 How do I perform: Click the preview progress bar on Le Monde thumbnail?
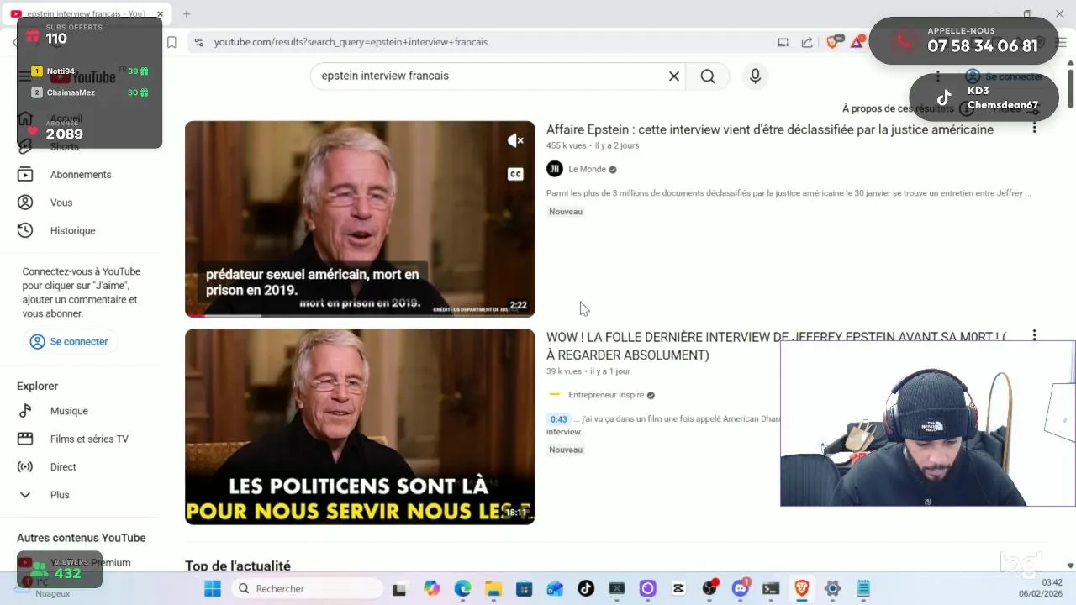pos(360,315)
